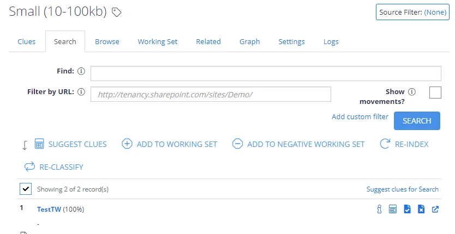Open TestTW in external link icon
This screenshot has height=234, width=455.
click(435, 209)
